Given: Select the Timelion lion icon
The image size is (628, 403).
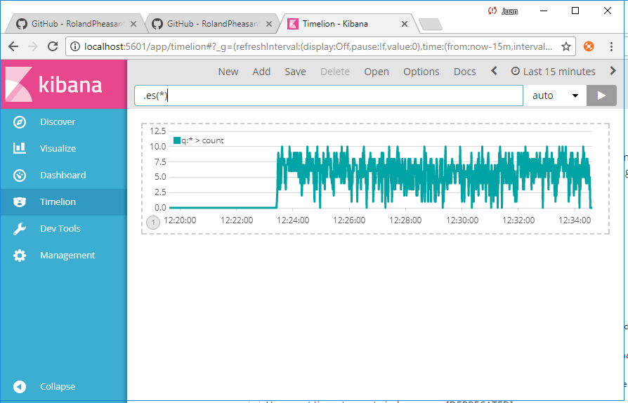Looking at the screenshot, I should (x=19, y=202).
